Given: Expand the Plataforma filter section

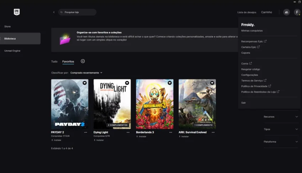Looking at the screenshot, I should tap(281, 142).
